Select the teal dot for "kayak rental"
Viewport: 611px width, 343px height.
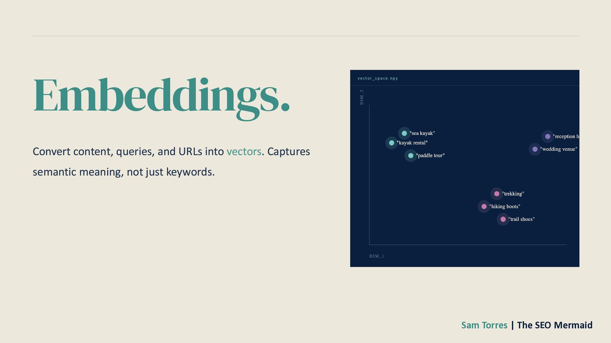(x=391, y=143)
